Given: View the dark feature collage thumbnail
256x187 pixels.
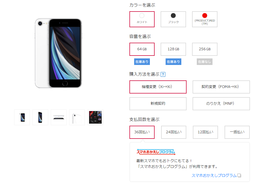Looking at the screenshot, I should (x=95, y=117).
